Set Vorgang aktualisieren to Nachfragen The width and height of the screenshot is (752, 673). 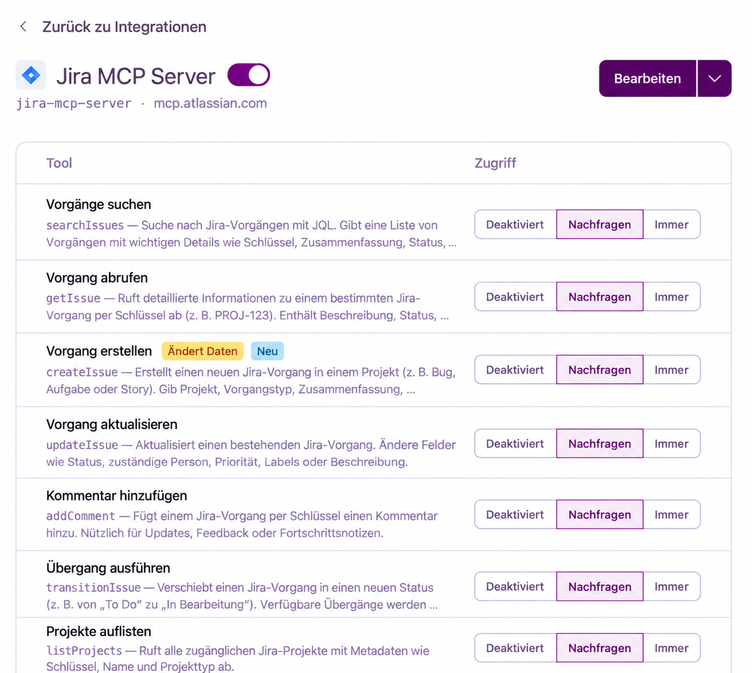(x=599, y=443)
